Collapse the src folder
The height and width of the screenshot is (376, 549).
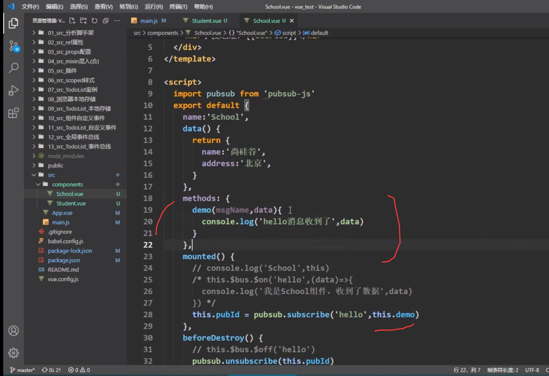[51, 175]
